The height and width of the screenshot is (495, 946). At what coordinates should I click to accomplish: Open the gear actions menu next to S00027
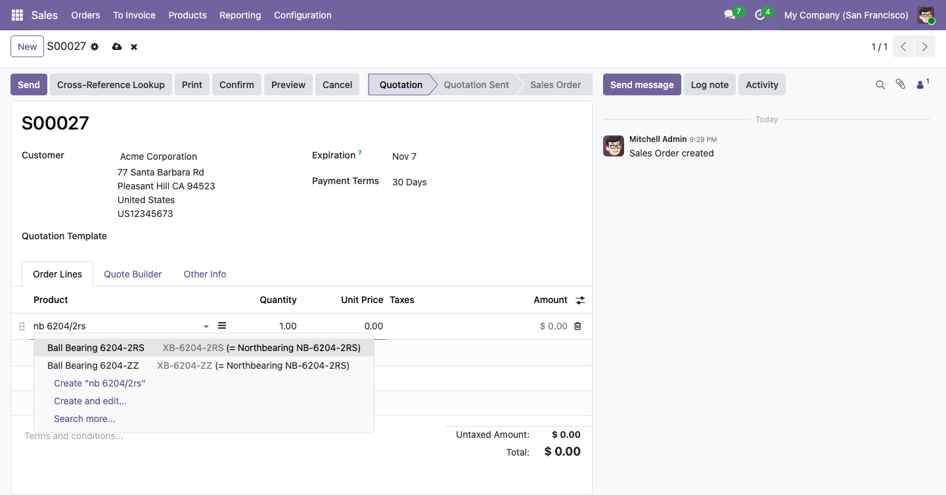95,47
